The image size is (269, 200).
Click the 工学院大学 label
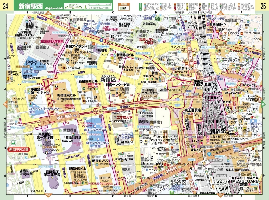click(x=125, y=118)
